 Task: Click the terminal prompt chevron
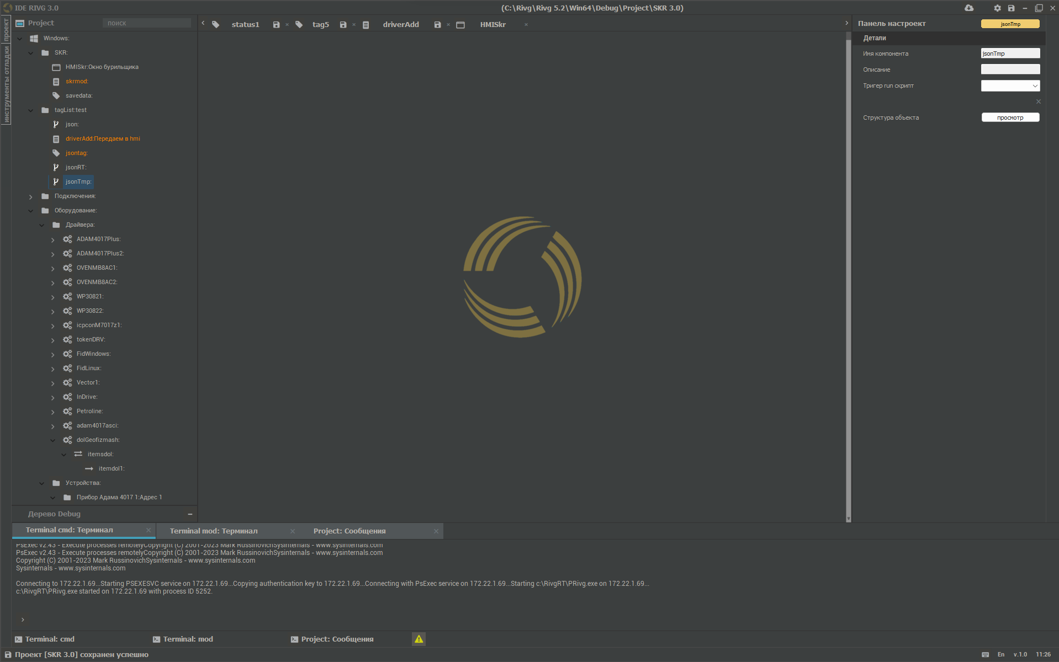point(23,620)
